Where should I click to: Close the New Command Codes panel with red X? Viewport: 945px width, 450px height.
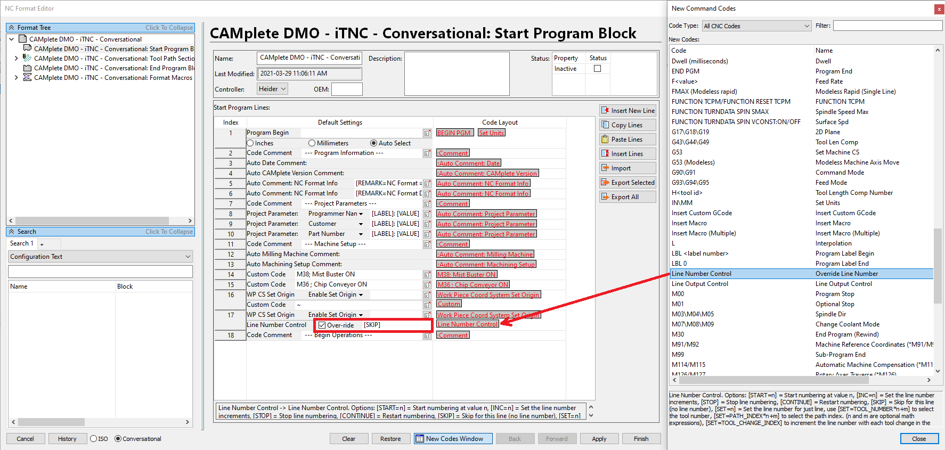pyautogui.click(x=939, y=9)
